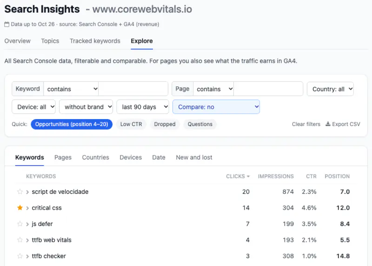The height and width of the screenshot is (266, 372).
Task: Open the Date results tab
Action: coord(159,157)
